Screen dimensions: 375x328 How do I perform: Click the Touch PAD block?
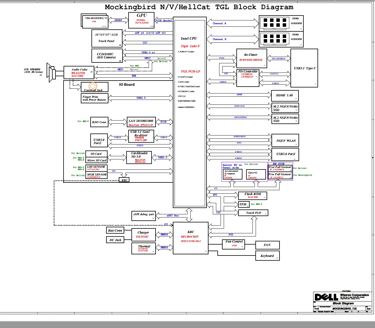point(253,213)
